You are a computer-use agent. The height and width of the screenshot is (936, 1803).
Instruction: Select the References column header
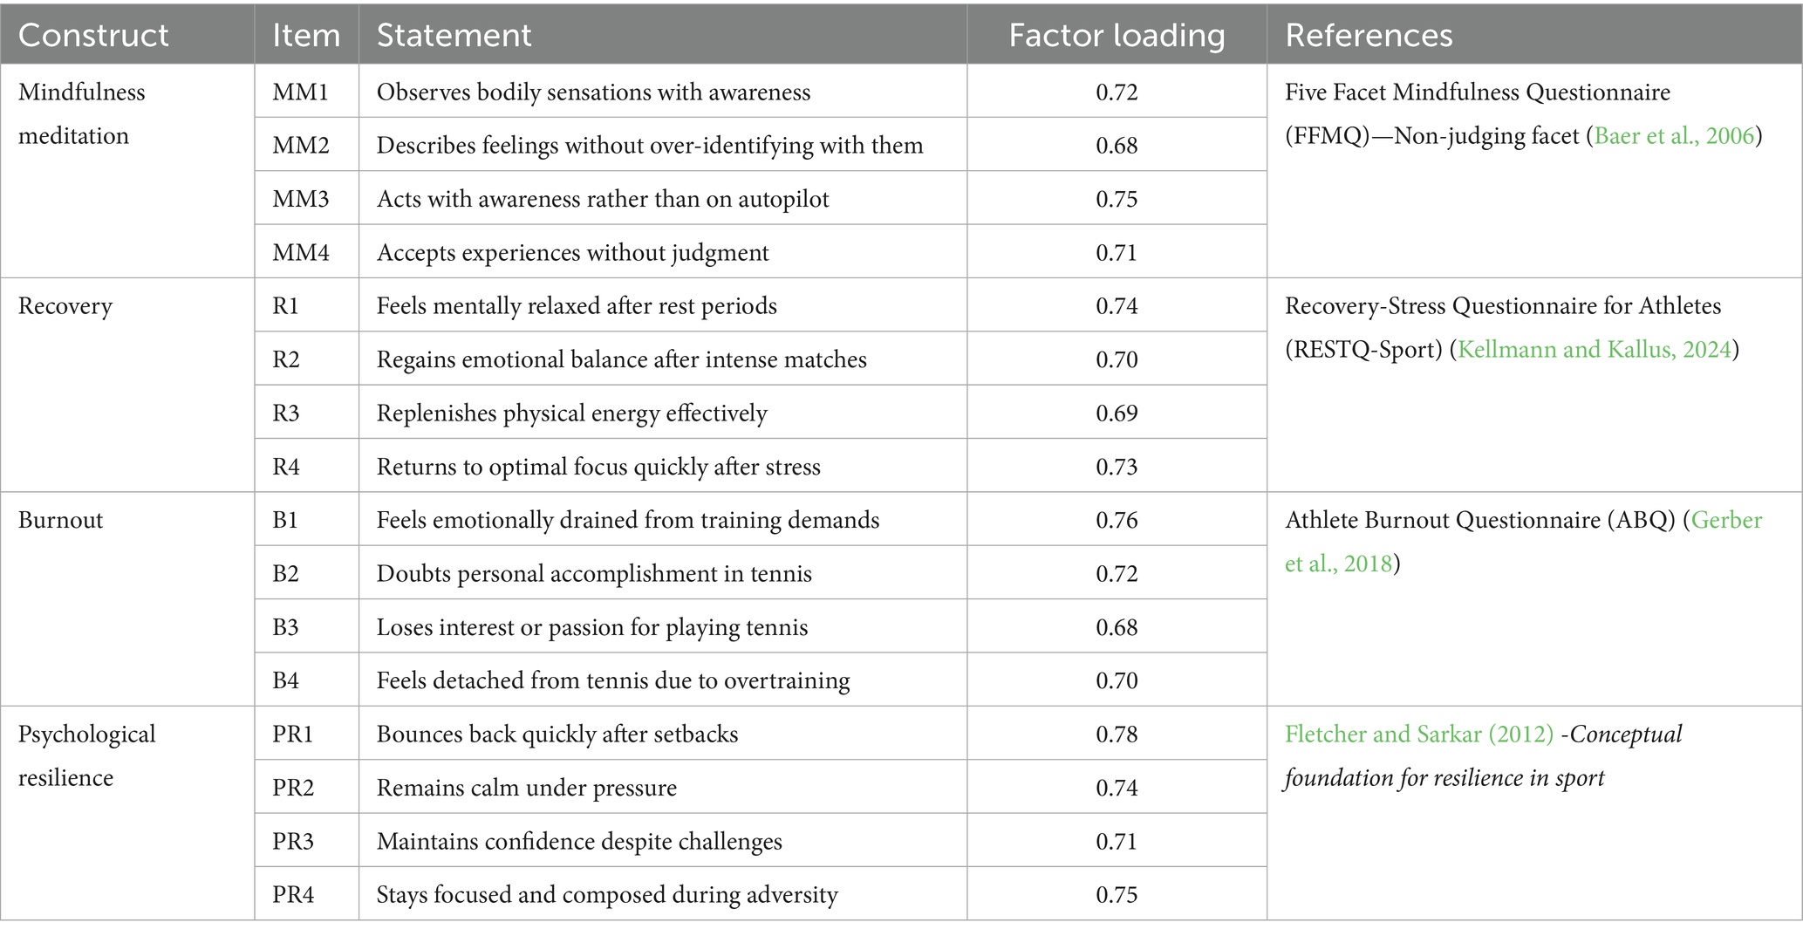coord(1369,35)
